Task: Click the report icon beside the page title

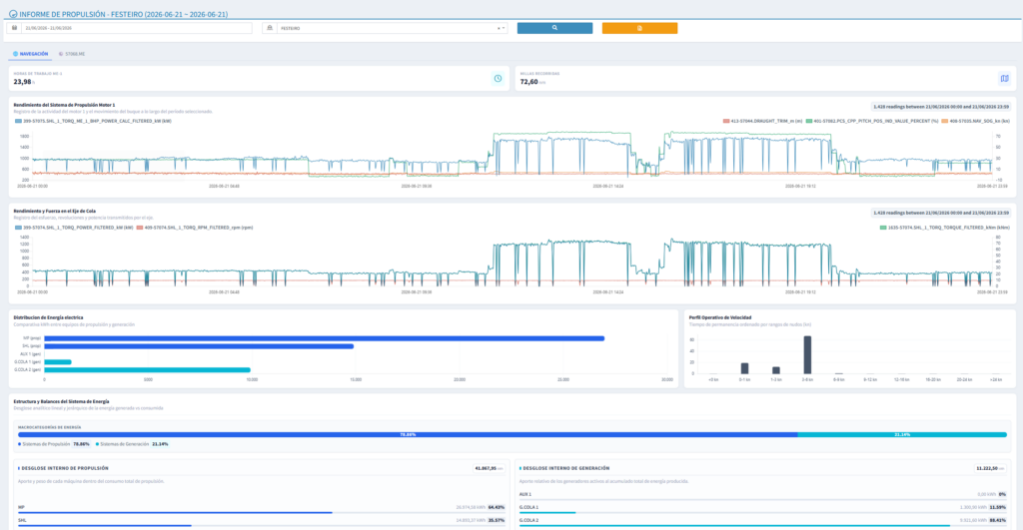Action: (x=13, y=14)
